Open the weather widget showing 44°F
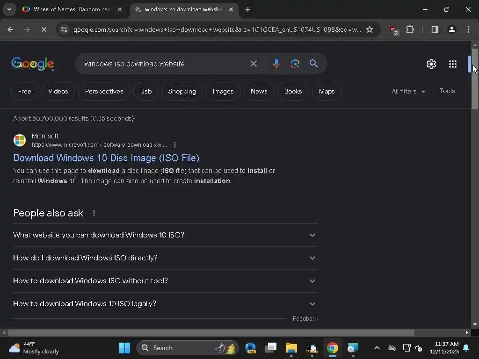The height and width of the screenshot is (359, 479). tap(34, 348)
